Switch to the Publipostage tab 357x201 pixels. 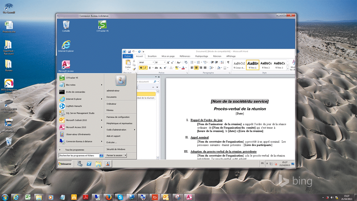click(x=202, y=56)
